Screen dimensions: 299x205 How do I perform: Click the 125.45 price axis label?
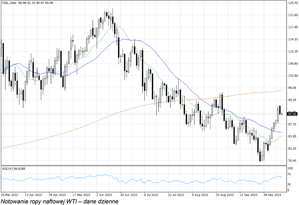tap(293, 3)
